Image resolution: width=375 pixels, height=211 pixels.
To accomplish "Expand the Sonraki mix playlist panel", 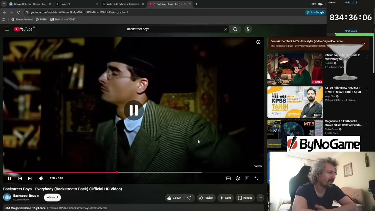I will 364,43.
